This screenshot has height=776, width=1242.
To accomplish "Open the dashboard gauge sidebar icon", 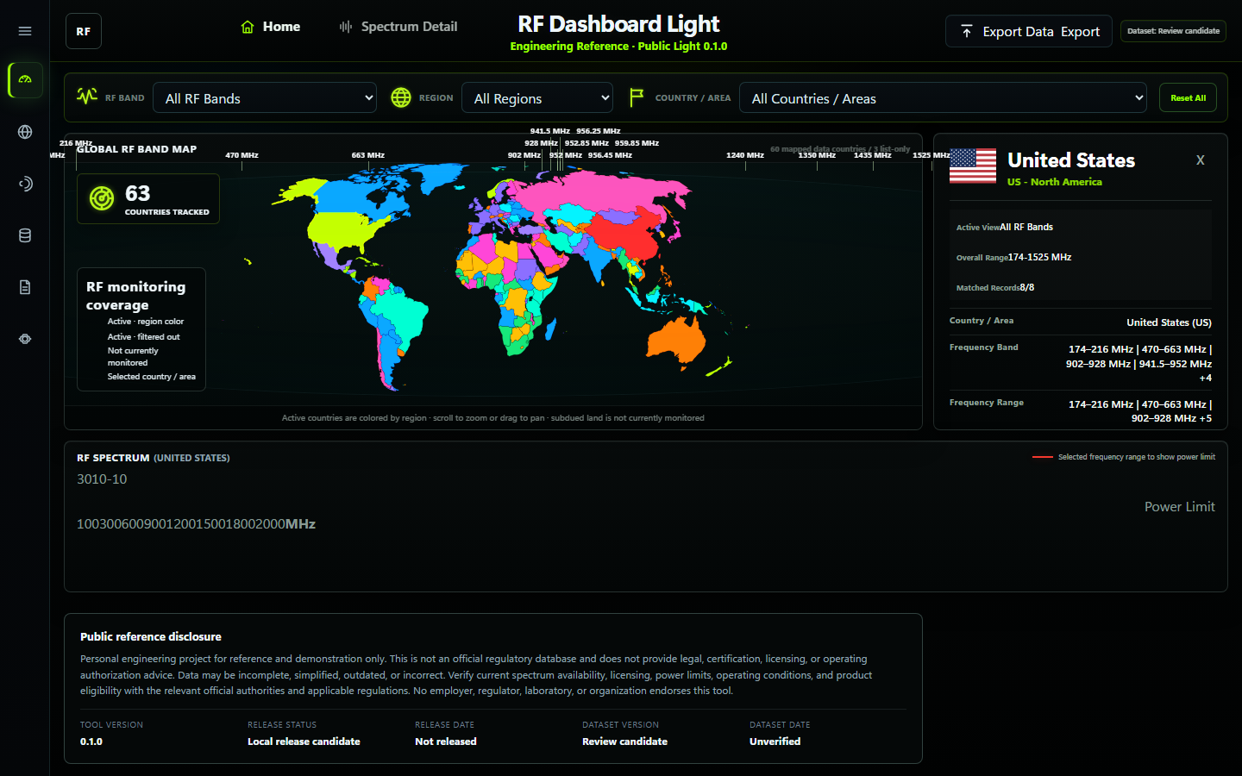I will click(25, 79).
